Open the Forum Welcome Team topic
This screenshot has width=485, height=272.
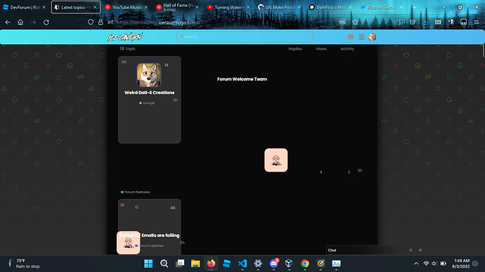pos(242,79)
